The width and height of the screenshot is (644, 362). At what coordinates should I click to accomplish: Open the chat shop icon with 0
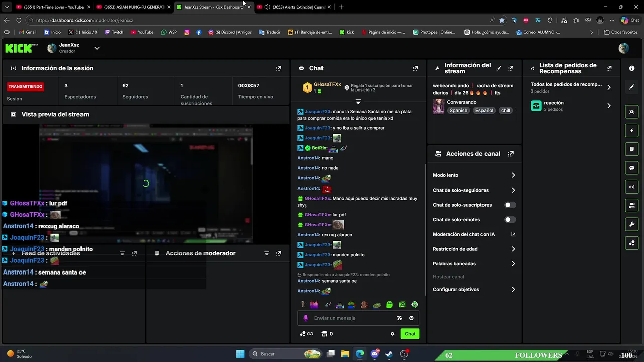tap(327, 334)
